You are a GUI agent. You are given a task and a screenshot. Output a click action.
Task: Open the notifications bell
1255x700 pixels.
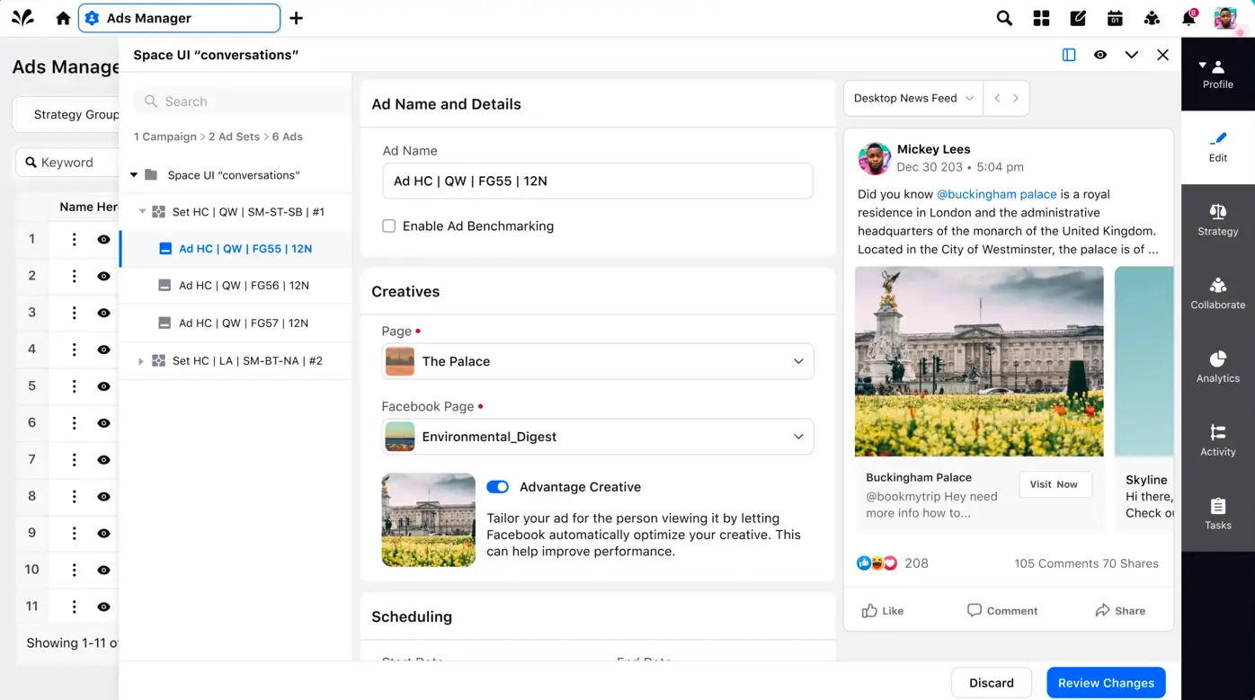pyautogui.click(x=1188, y=18)
